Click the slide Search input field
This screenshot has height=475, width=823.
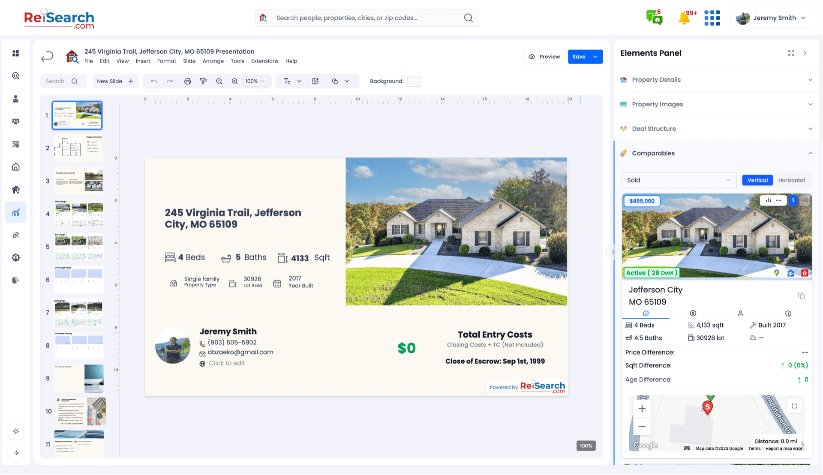click(x=63, y=81)
